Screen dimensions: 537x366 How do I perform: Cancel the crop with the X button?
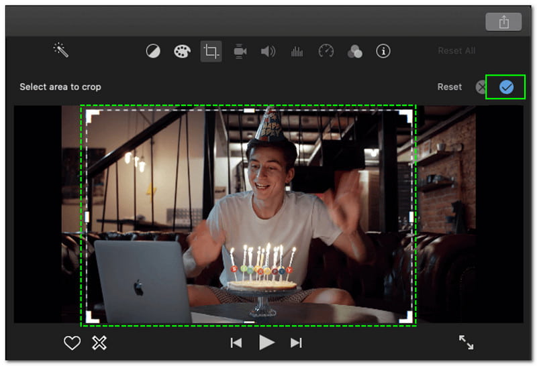pyautogui.click(x=481, y=87)
